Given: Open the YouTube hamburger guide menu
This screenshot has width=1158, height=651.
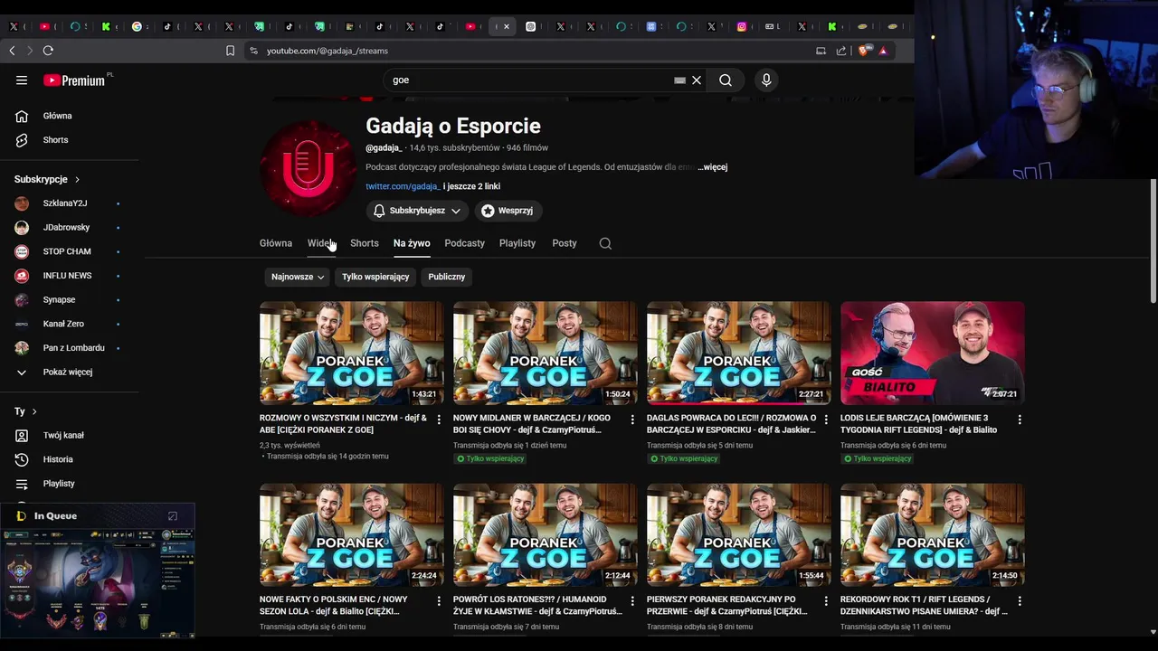Looking at the screenshot, I should tap(22, 80).
